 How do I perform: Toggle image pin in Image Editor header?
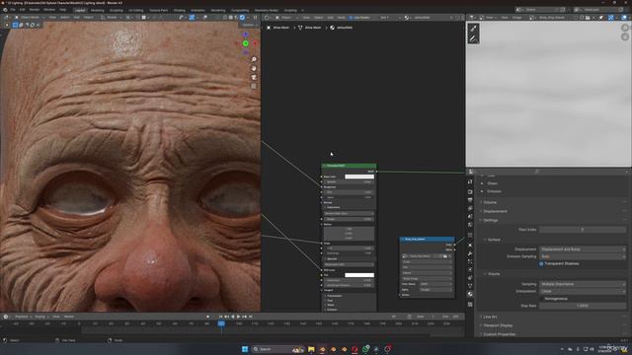[601, 18]
